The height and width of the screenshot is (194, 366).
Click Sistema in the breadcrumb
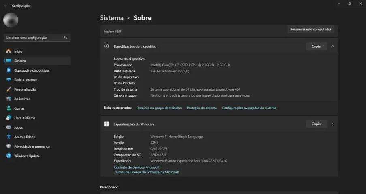pos(111,18)
